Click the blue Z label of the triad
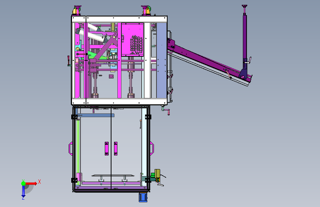The width and height of the screenshot is (320, 207). (23, 198)
